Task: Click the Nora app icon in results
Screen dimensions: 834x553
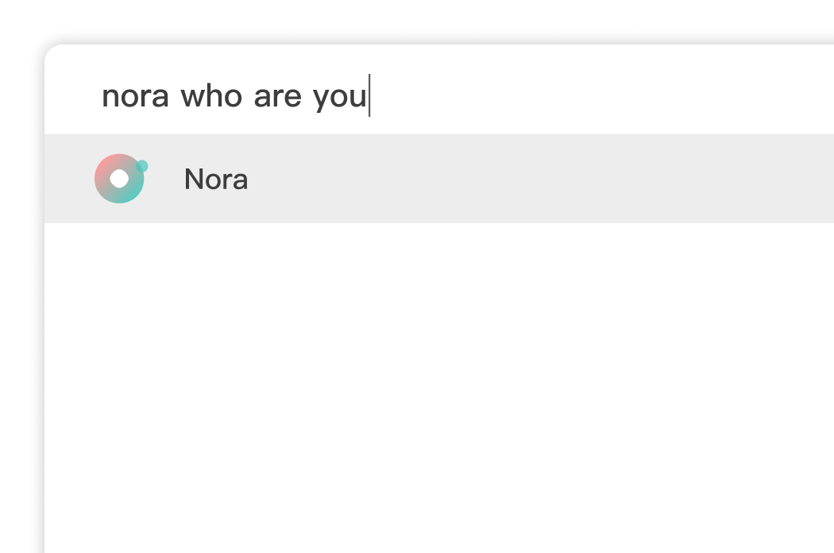Action: 119,179
